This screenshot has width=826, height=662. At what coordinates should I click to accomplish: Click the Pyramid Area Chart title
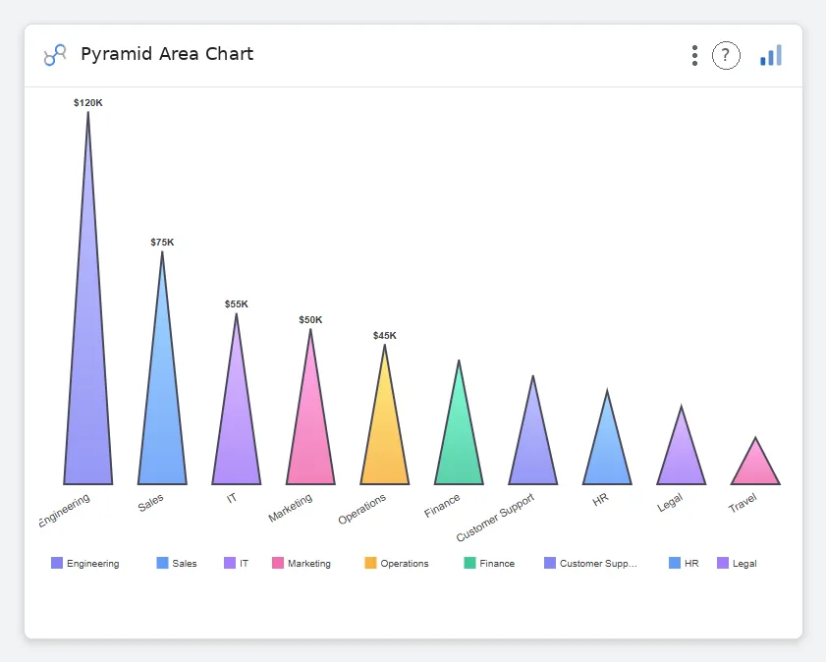coord(167,54)
